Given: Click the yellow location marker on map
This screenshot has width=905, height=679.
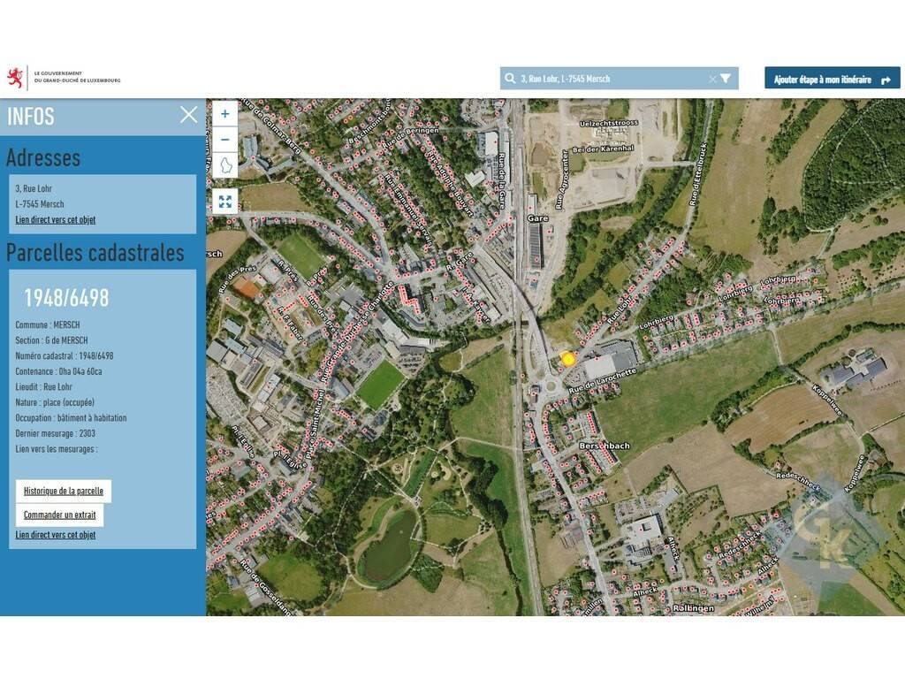Looking at the screenshot, I should 568,358.
